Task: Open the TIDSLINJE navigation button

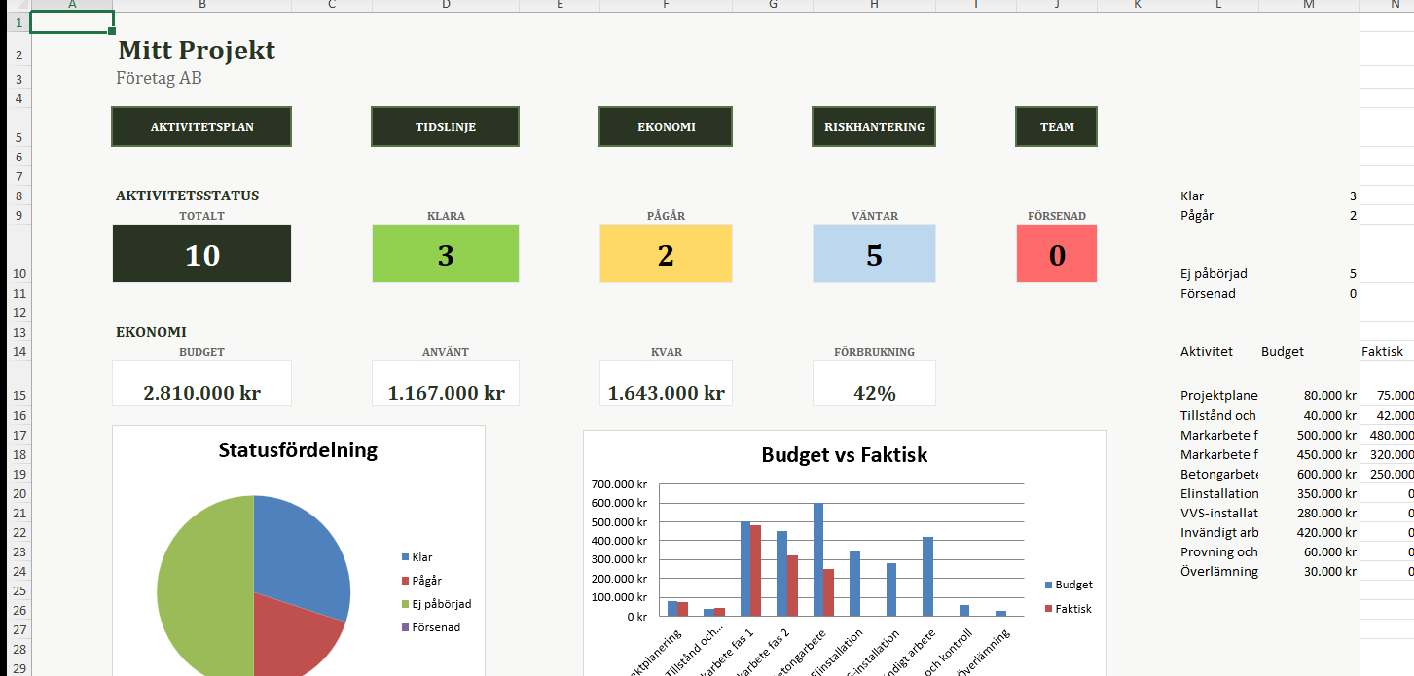Action: tap(446, 126)
